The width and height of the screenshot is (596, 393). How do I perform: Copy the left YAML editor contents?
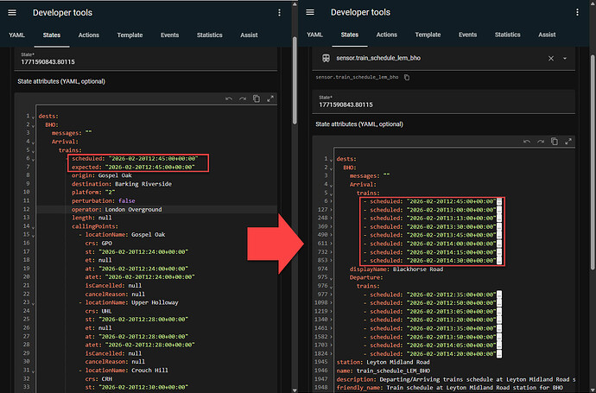[257, 100]
